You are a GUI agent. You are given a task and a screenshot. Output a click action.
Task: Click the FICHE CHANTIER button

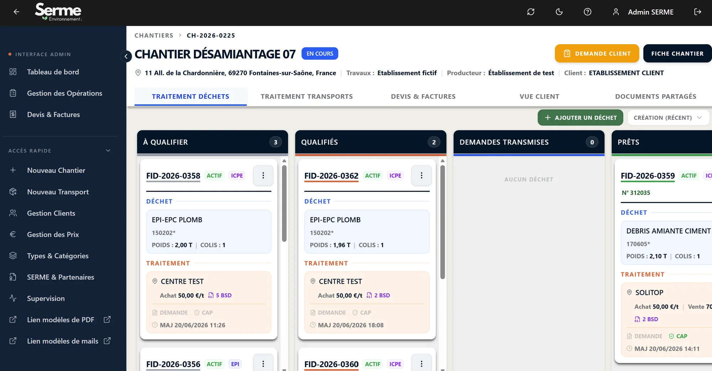[x=677, y=53]
